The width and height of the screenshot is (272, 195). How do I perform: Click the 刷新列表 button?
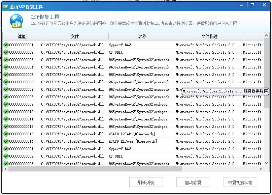pos(146,182)
